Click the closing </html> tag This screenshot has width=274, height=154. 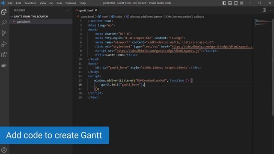93,98
